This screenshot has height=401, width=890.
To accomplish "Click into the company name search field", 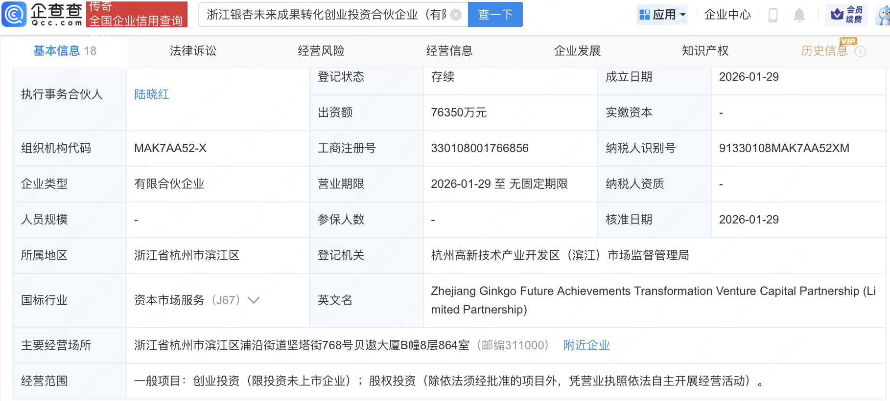I will point(326,15).
